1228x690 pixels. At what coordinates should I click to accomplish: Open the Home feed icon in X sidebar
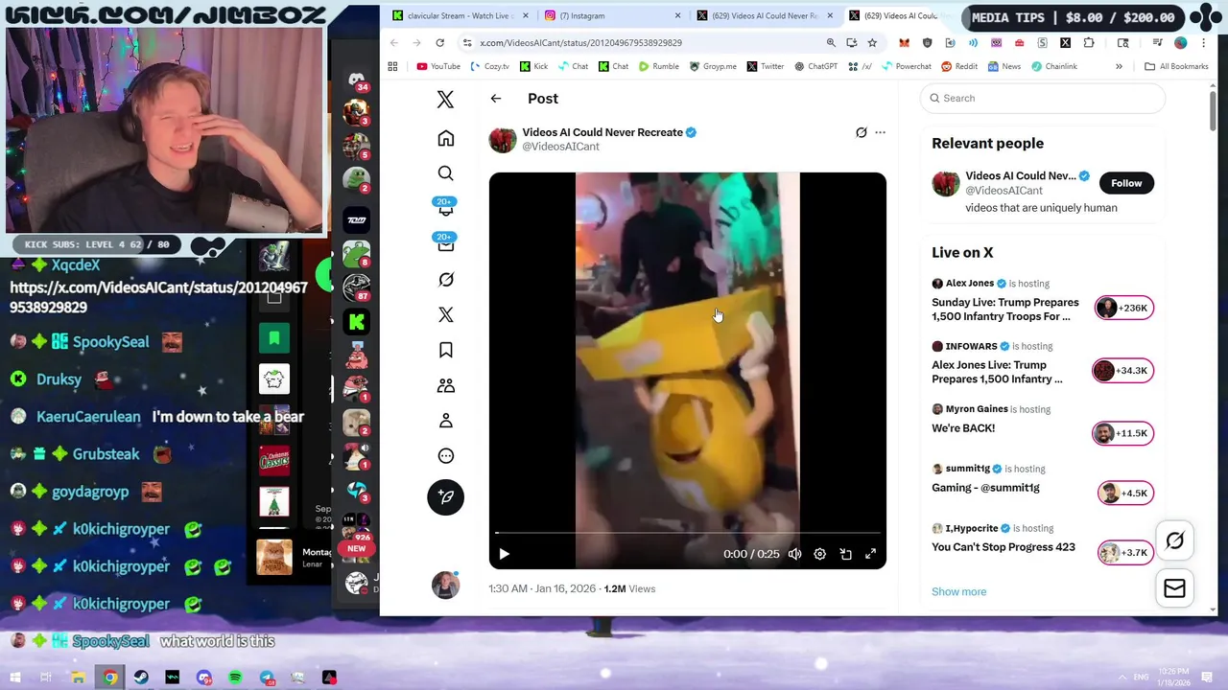(445, 139)
